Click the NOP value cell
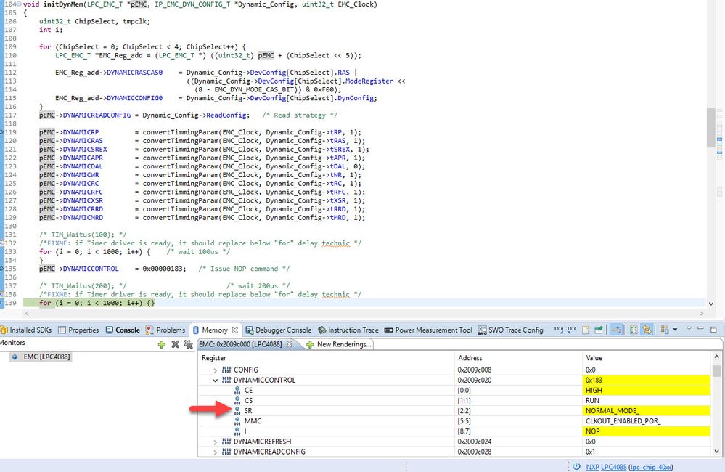Image resolution: width=725 pixels, height=472 pixels. (647, 431)
